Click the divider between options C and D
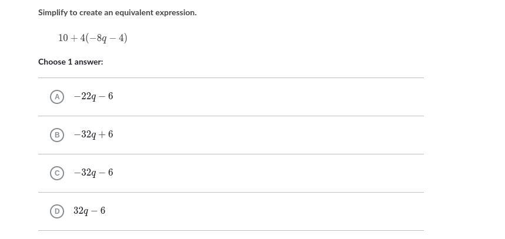The width and height of the screenshot is (505, 239). point(230,192)
